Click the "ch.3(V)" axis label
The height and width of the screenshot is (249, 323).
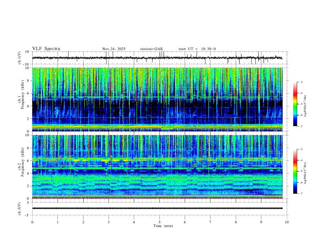tap(20, 209)
